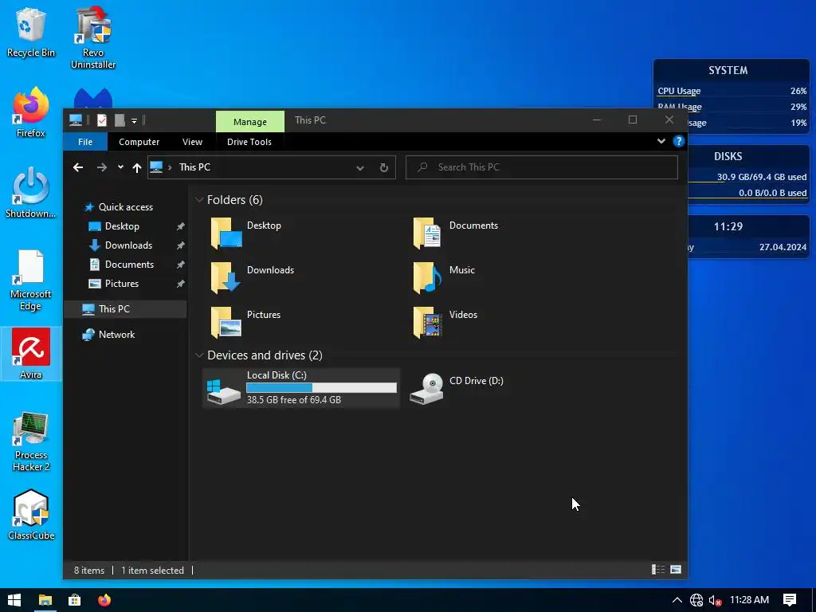Click the network globe tray icon
This screenshot has width=816, height=612.
pos(696,600)
